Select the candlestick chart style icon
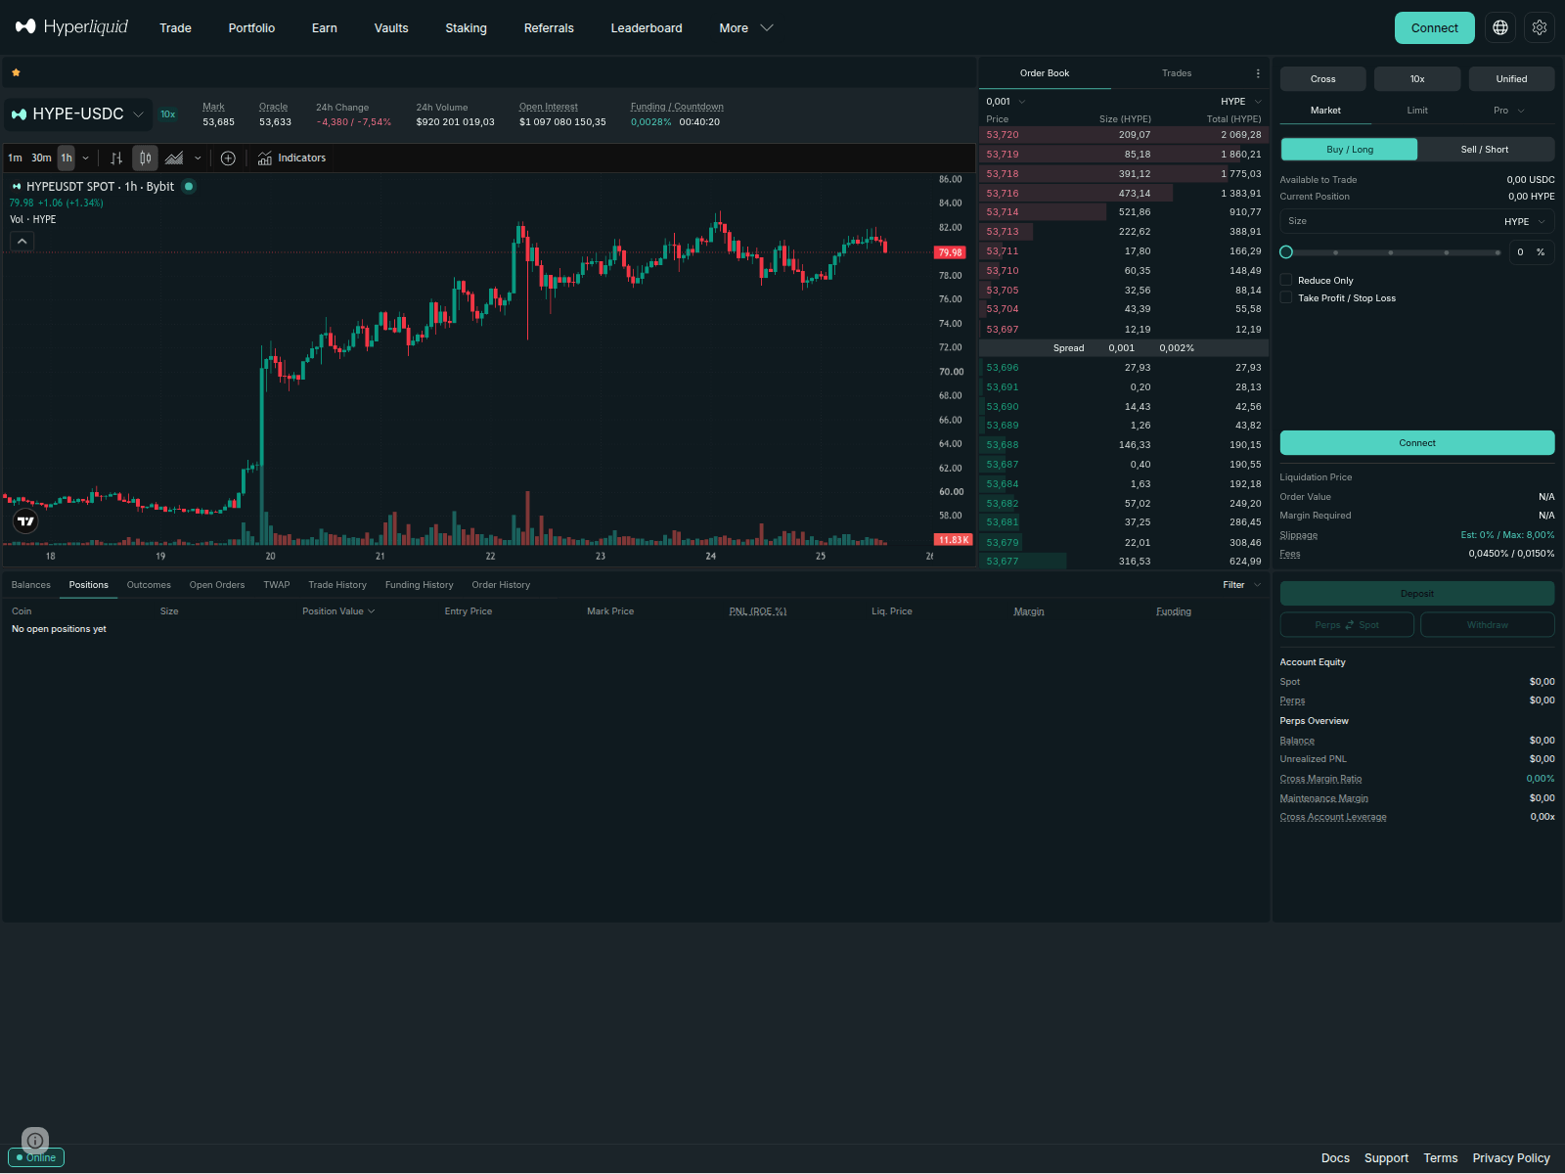 point(145,158)
